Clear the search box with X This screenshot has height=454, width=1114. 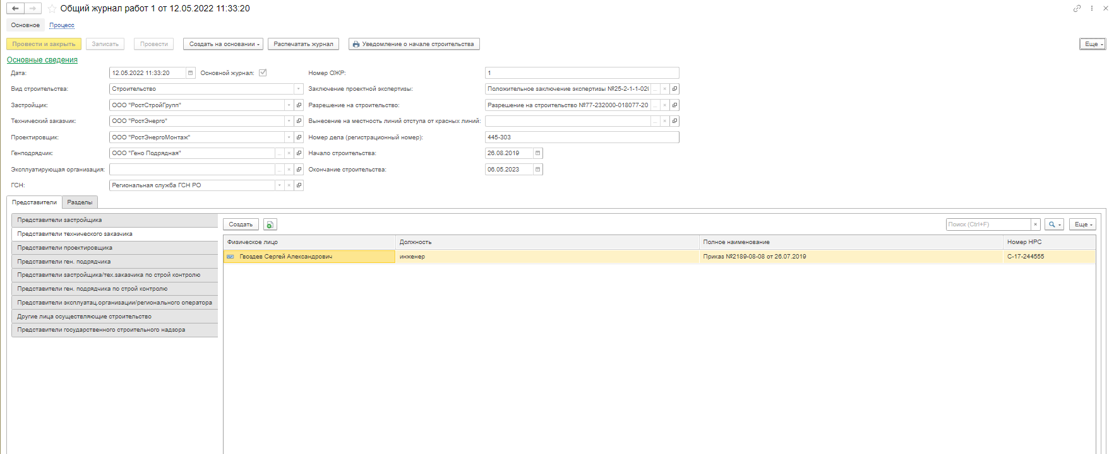click(1035, 224)
